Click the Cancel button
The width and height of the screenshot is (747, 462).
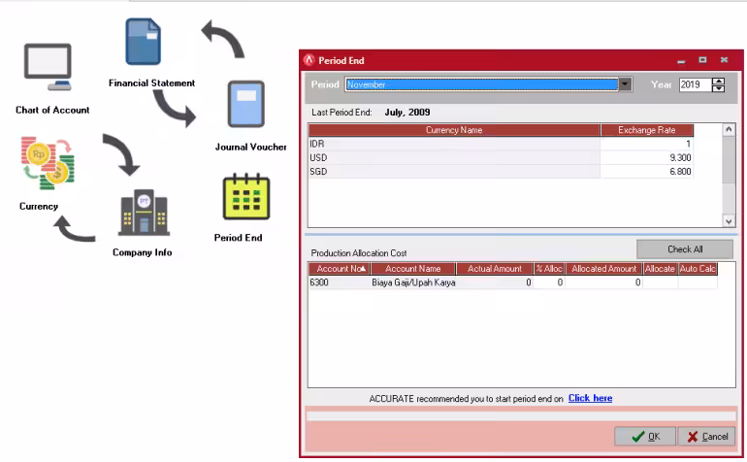click(x=707, y=436)
